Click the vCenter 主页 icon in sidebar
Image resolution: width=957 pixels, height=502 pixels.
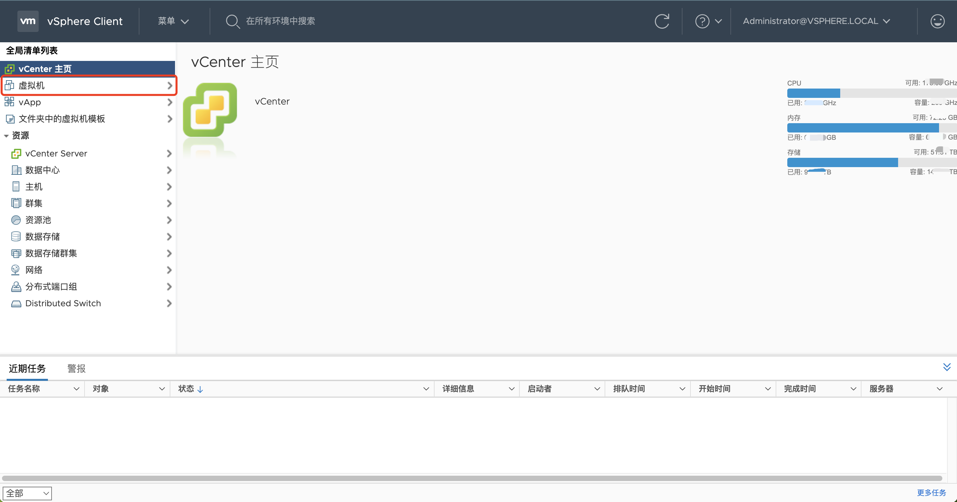[10, 69]
